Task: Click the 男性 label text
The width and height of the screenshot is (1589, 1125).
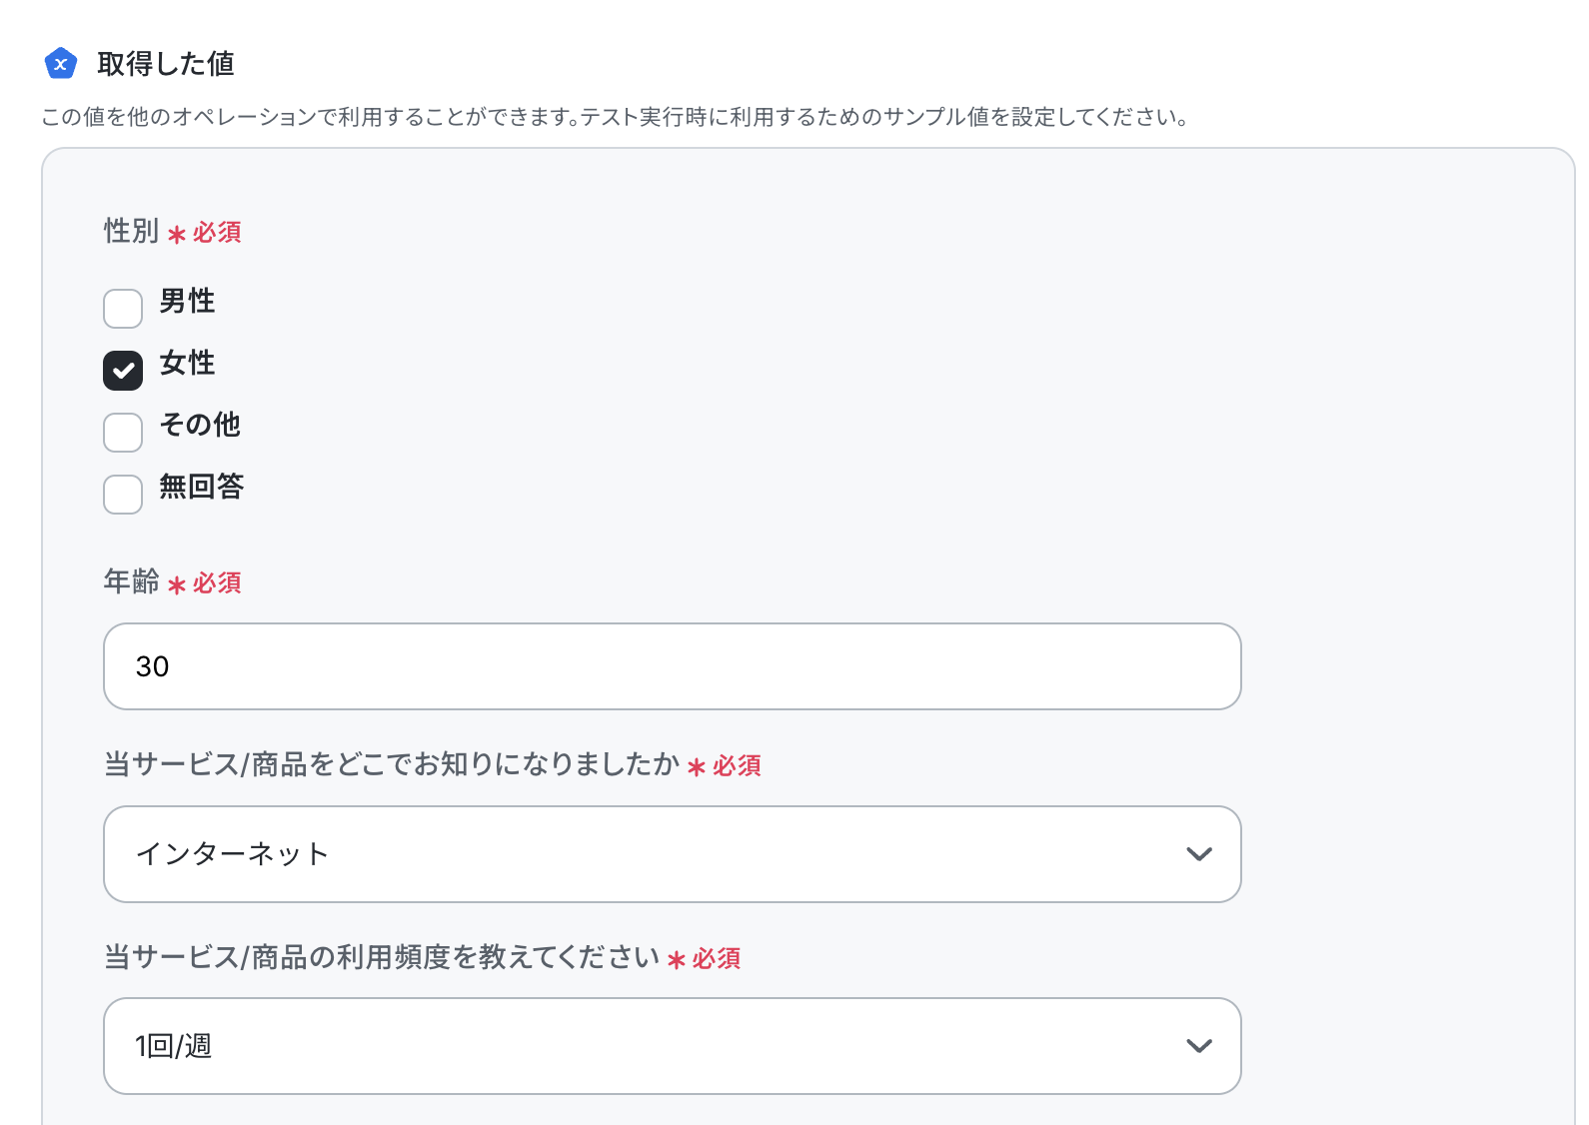Action: [187, 301]
